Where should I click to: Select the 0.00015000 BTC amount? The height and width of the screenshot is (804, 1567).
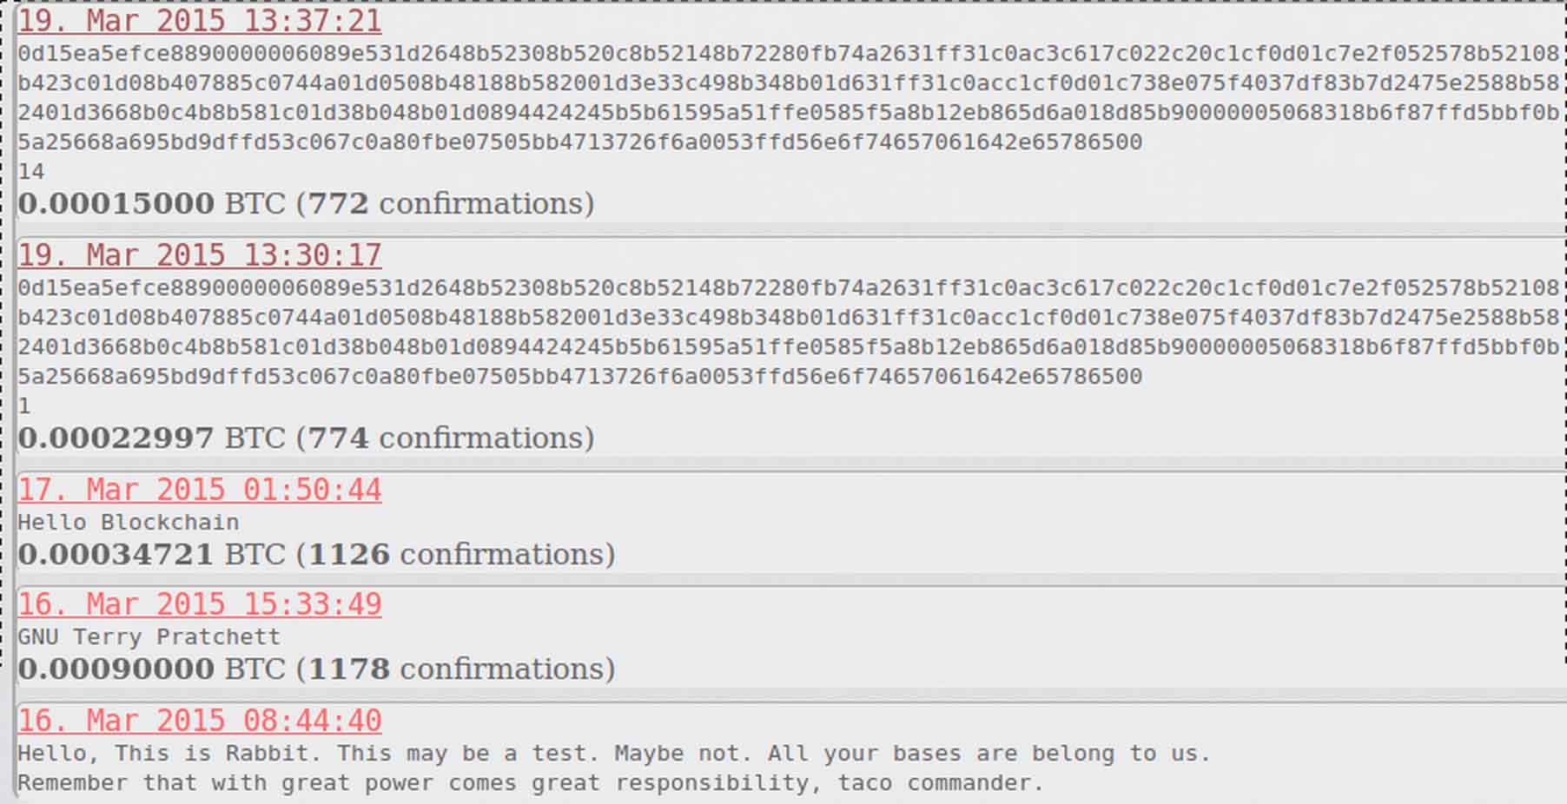151,203
